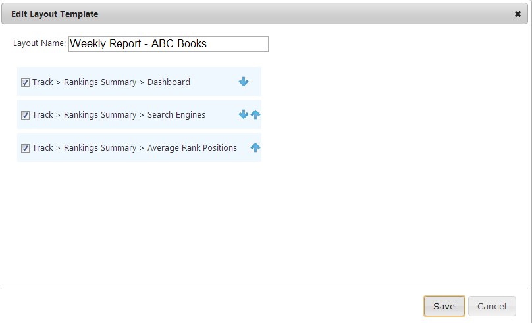The image size is (532, 323).
Task: Click 'Track' in the Dashboard row
Action: (42, 82)
